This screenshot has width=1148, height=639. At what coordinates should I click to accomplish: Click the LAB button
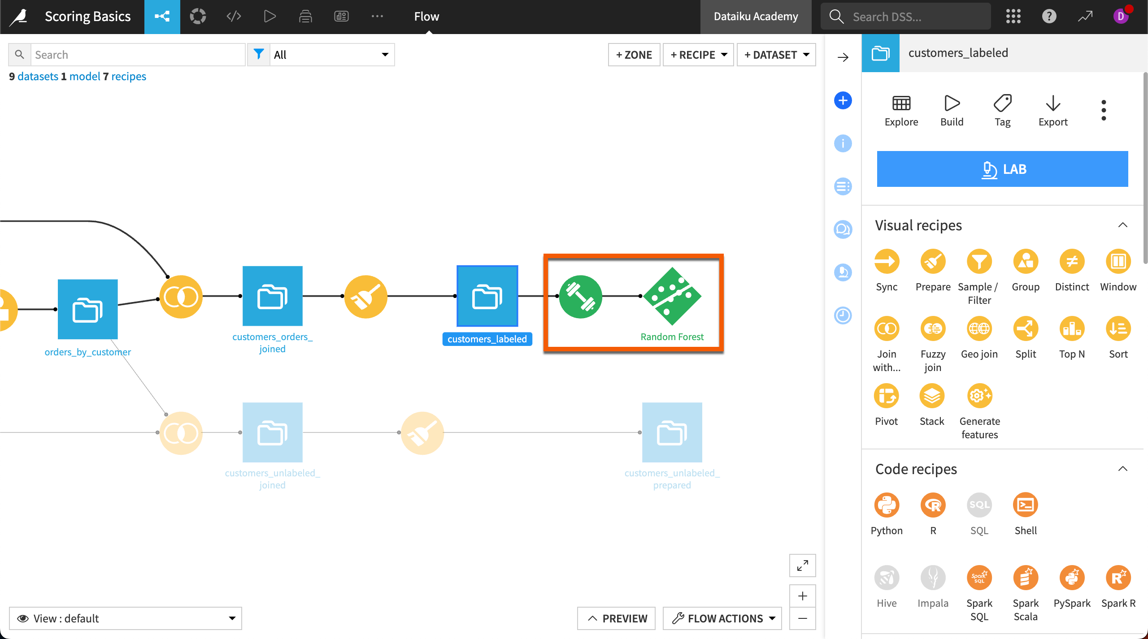pos(1003,169)
